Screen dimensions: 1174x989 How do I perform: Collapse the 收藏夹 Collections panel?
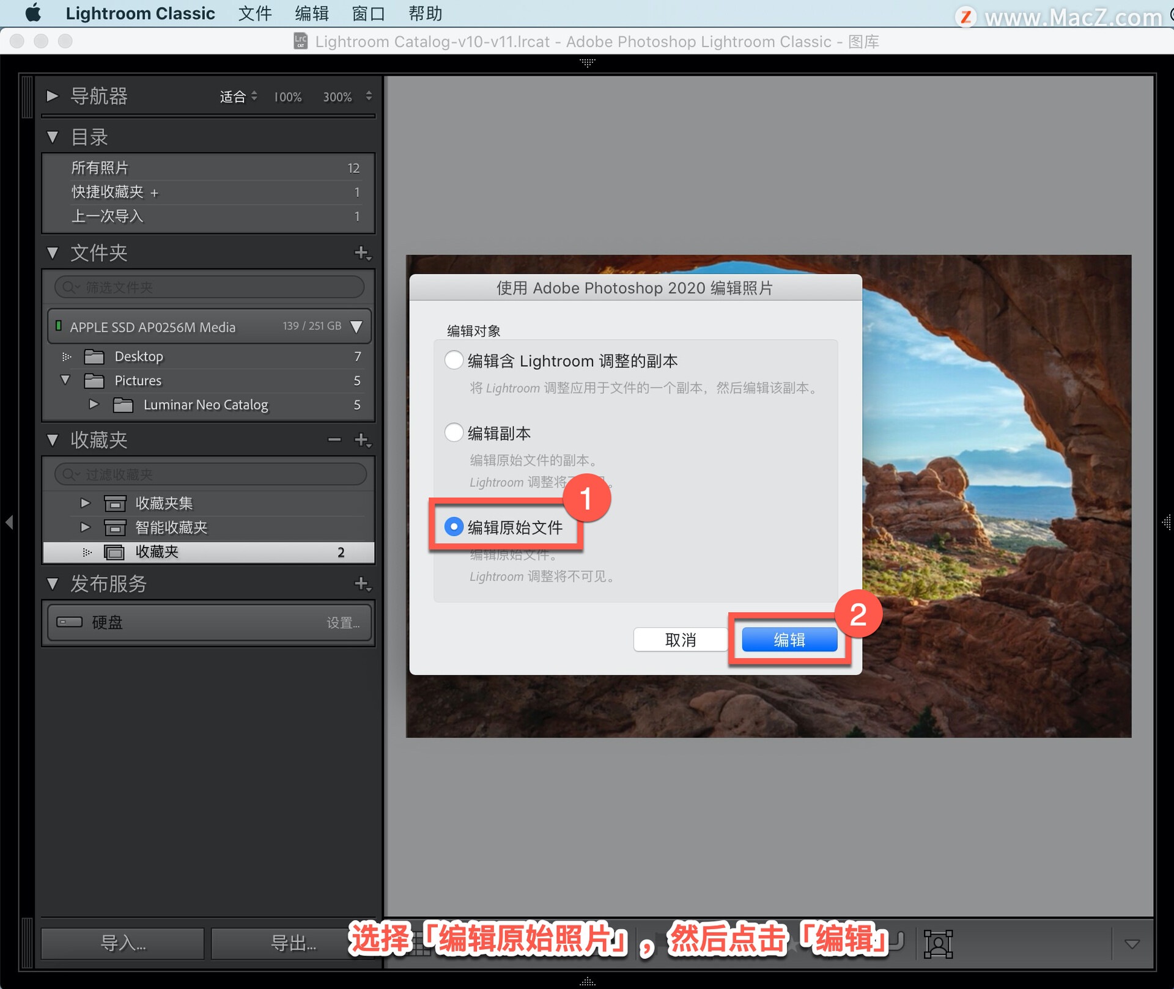[x=53, y=439]
